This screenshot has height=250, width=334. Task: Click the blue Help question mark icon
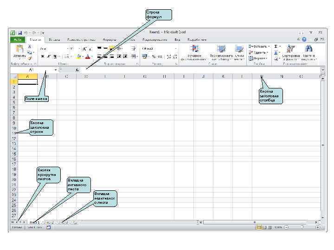click(304, 39)
